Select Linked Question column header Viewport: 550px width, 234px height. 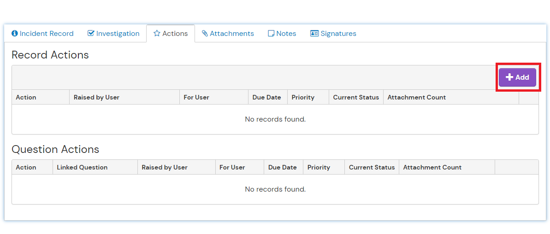[82, 167]
